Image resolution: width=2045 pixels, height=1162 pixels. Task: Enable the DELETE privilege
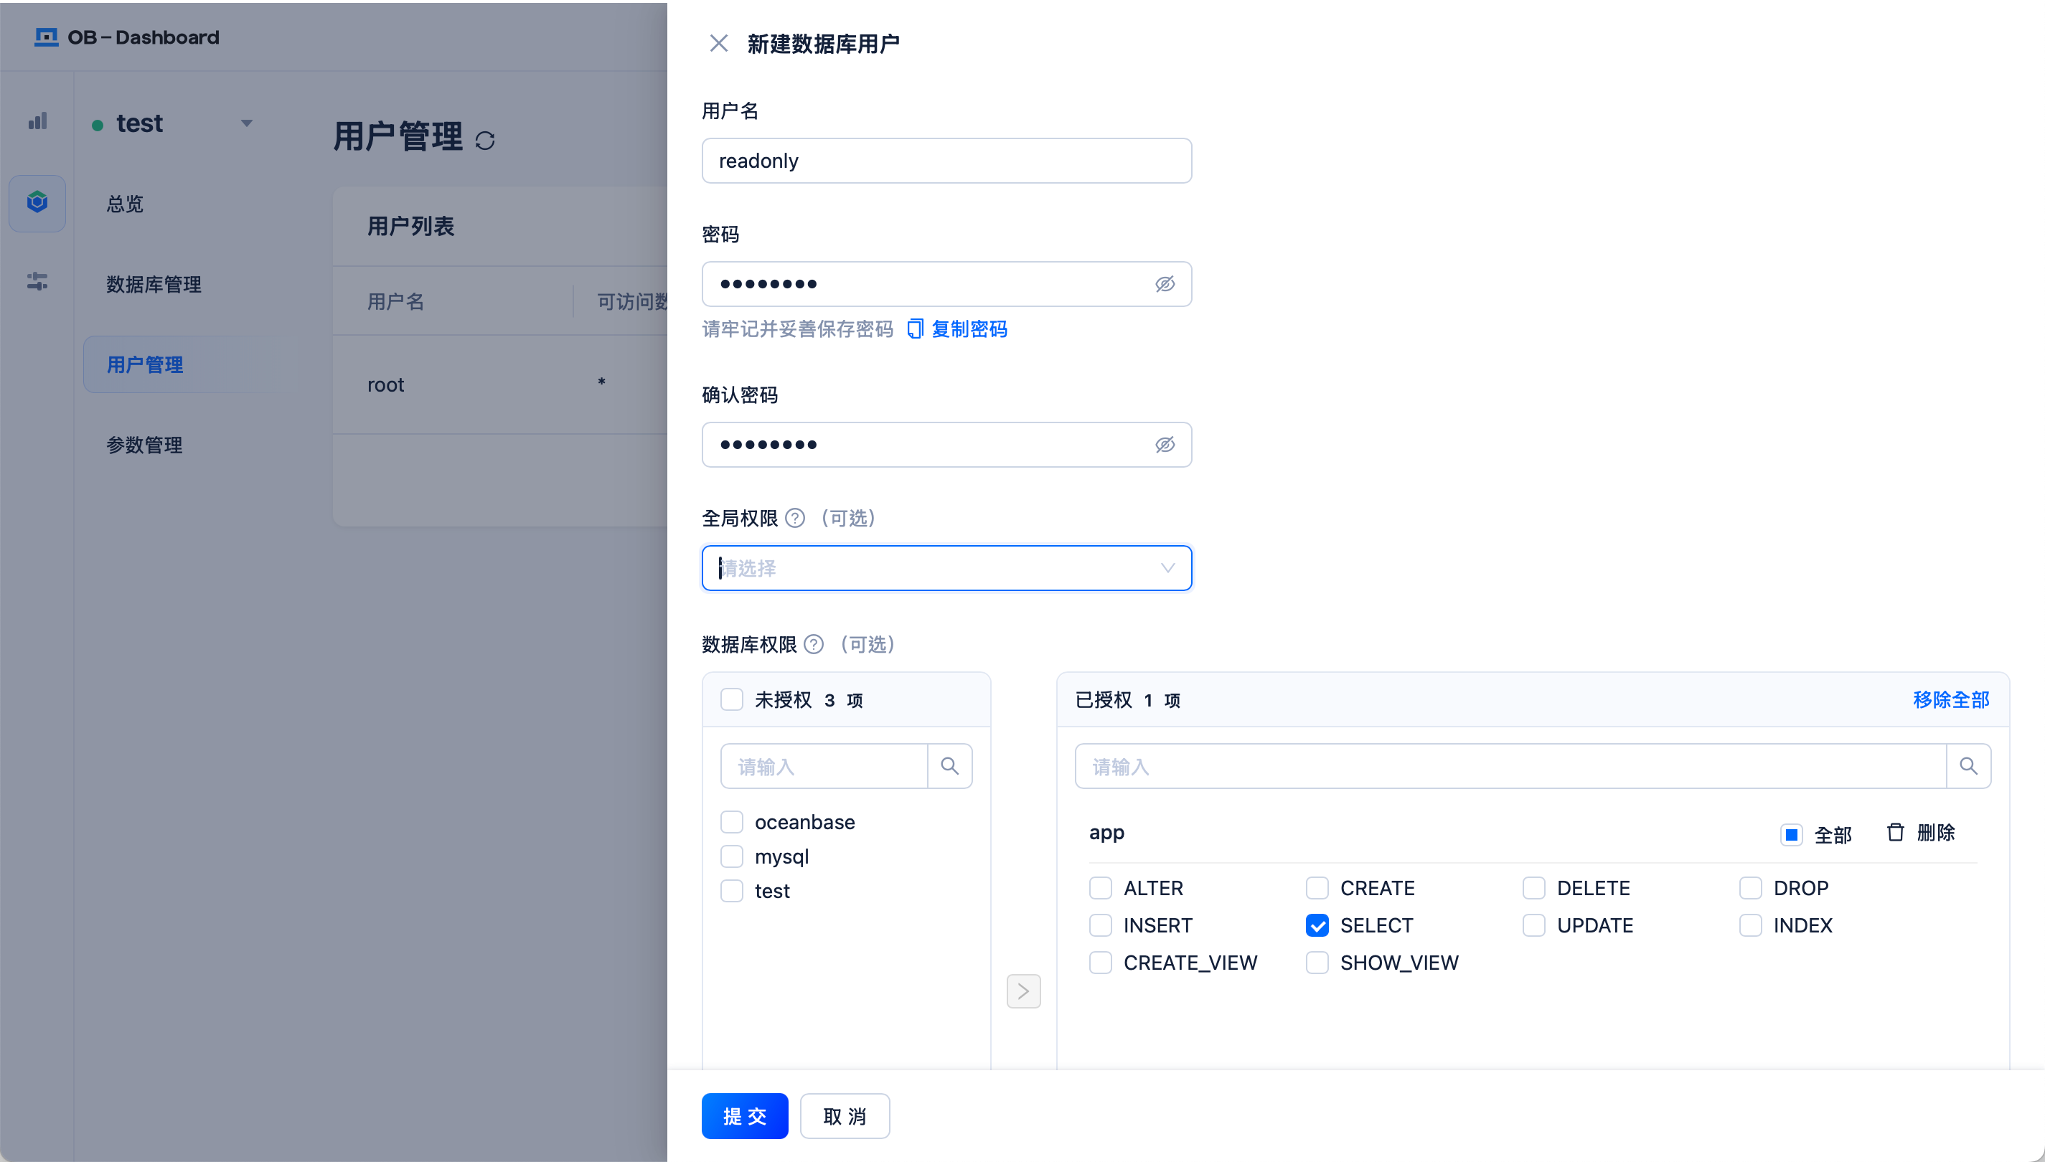(x=1534, y=888)
